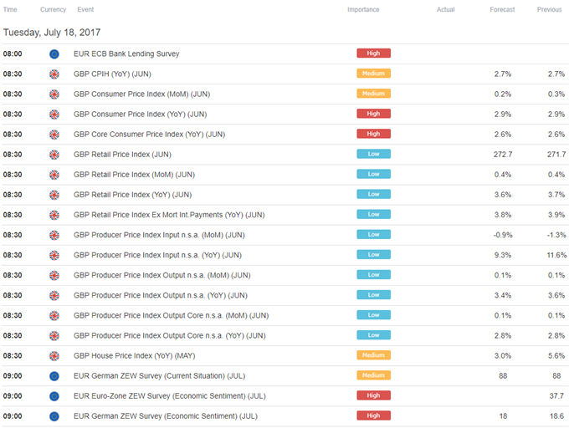Screen dimensions: 569x428
Task: Open GBP CPIH (YoY) (JUN) event
Action: [x=112, y=74]
